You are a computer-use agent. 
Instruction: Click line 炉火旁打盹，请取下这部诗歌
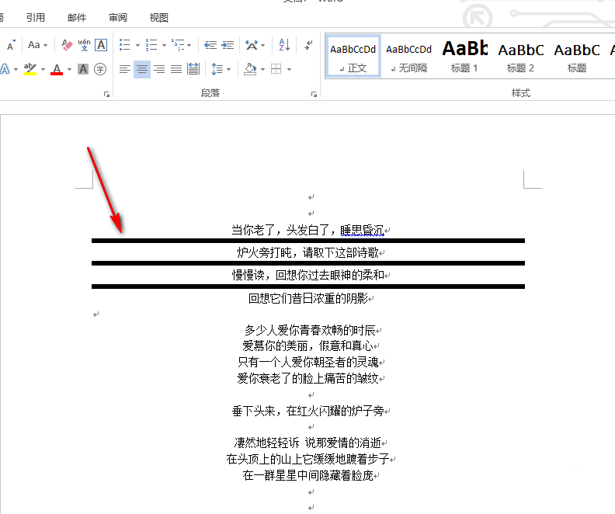click(307, 252)
